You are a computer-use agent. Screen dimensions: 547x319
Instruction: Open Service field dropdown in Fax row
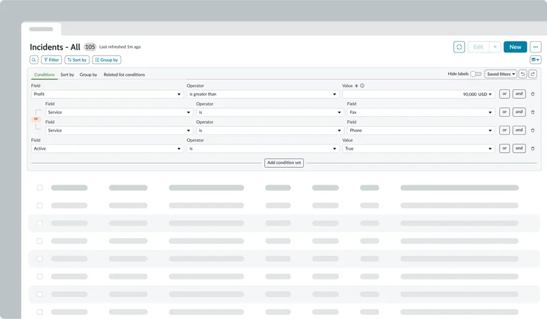coord(119,112)
